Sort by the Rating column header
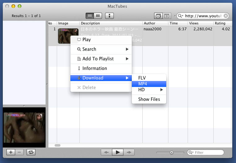The width and height of the screenshot is (236, 163). pyautogui.click(x=222, y=23)
